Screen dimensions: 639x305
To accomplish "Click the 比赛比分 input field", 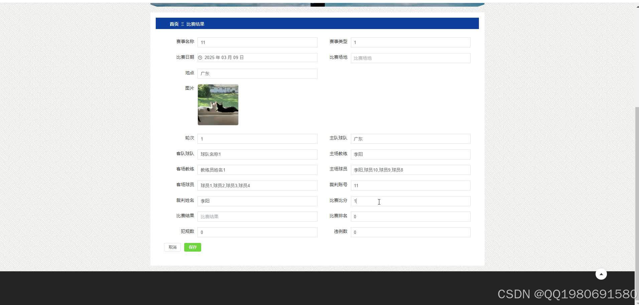I will (x=410, y=201).
